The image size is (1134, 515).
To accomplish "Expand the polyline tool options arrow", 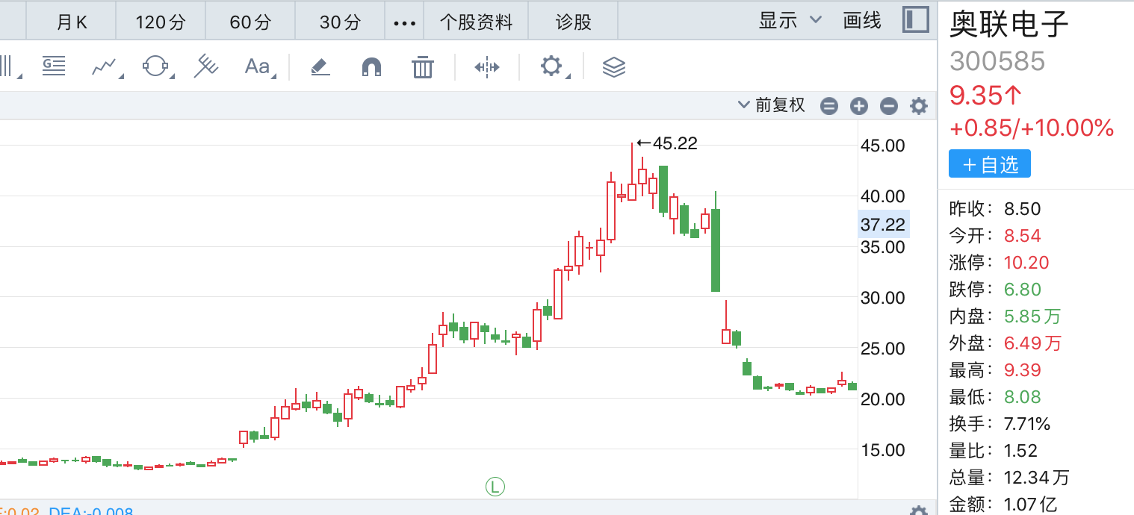I will (x=121, y=76).
